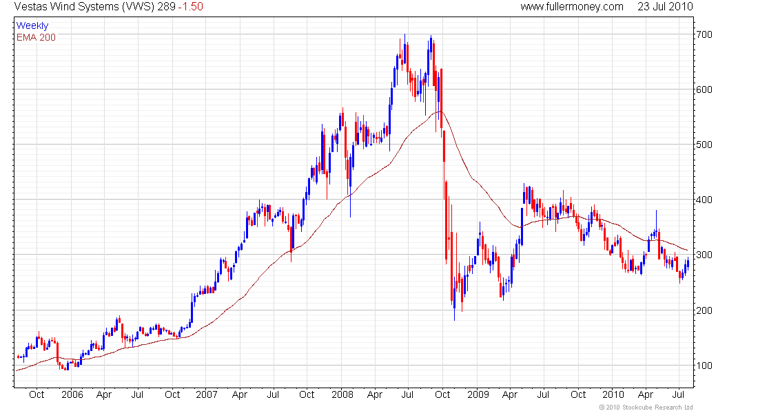Screen dimensions: 758x413
Task: Click the Apr label just after 2009
Action: pyautogui.click(x=510, y=394)
